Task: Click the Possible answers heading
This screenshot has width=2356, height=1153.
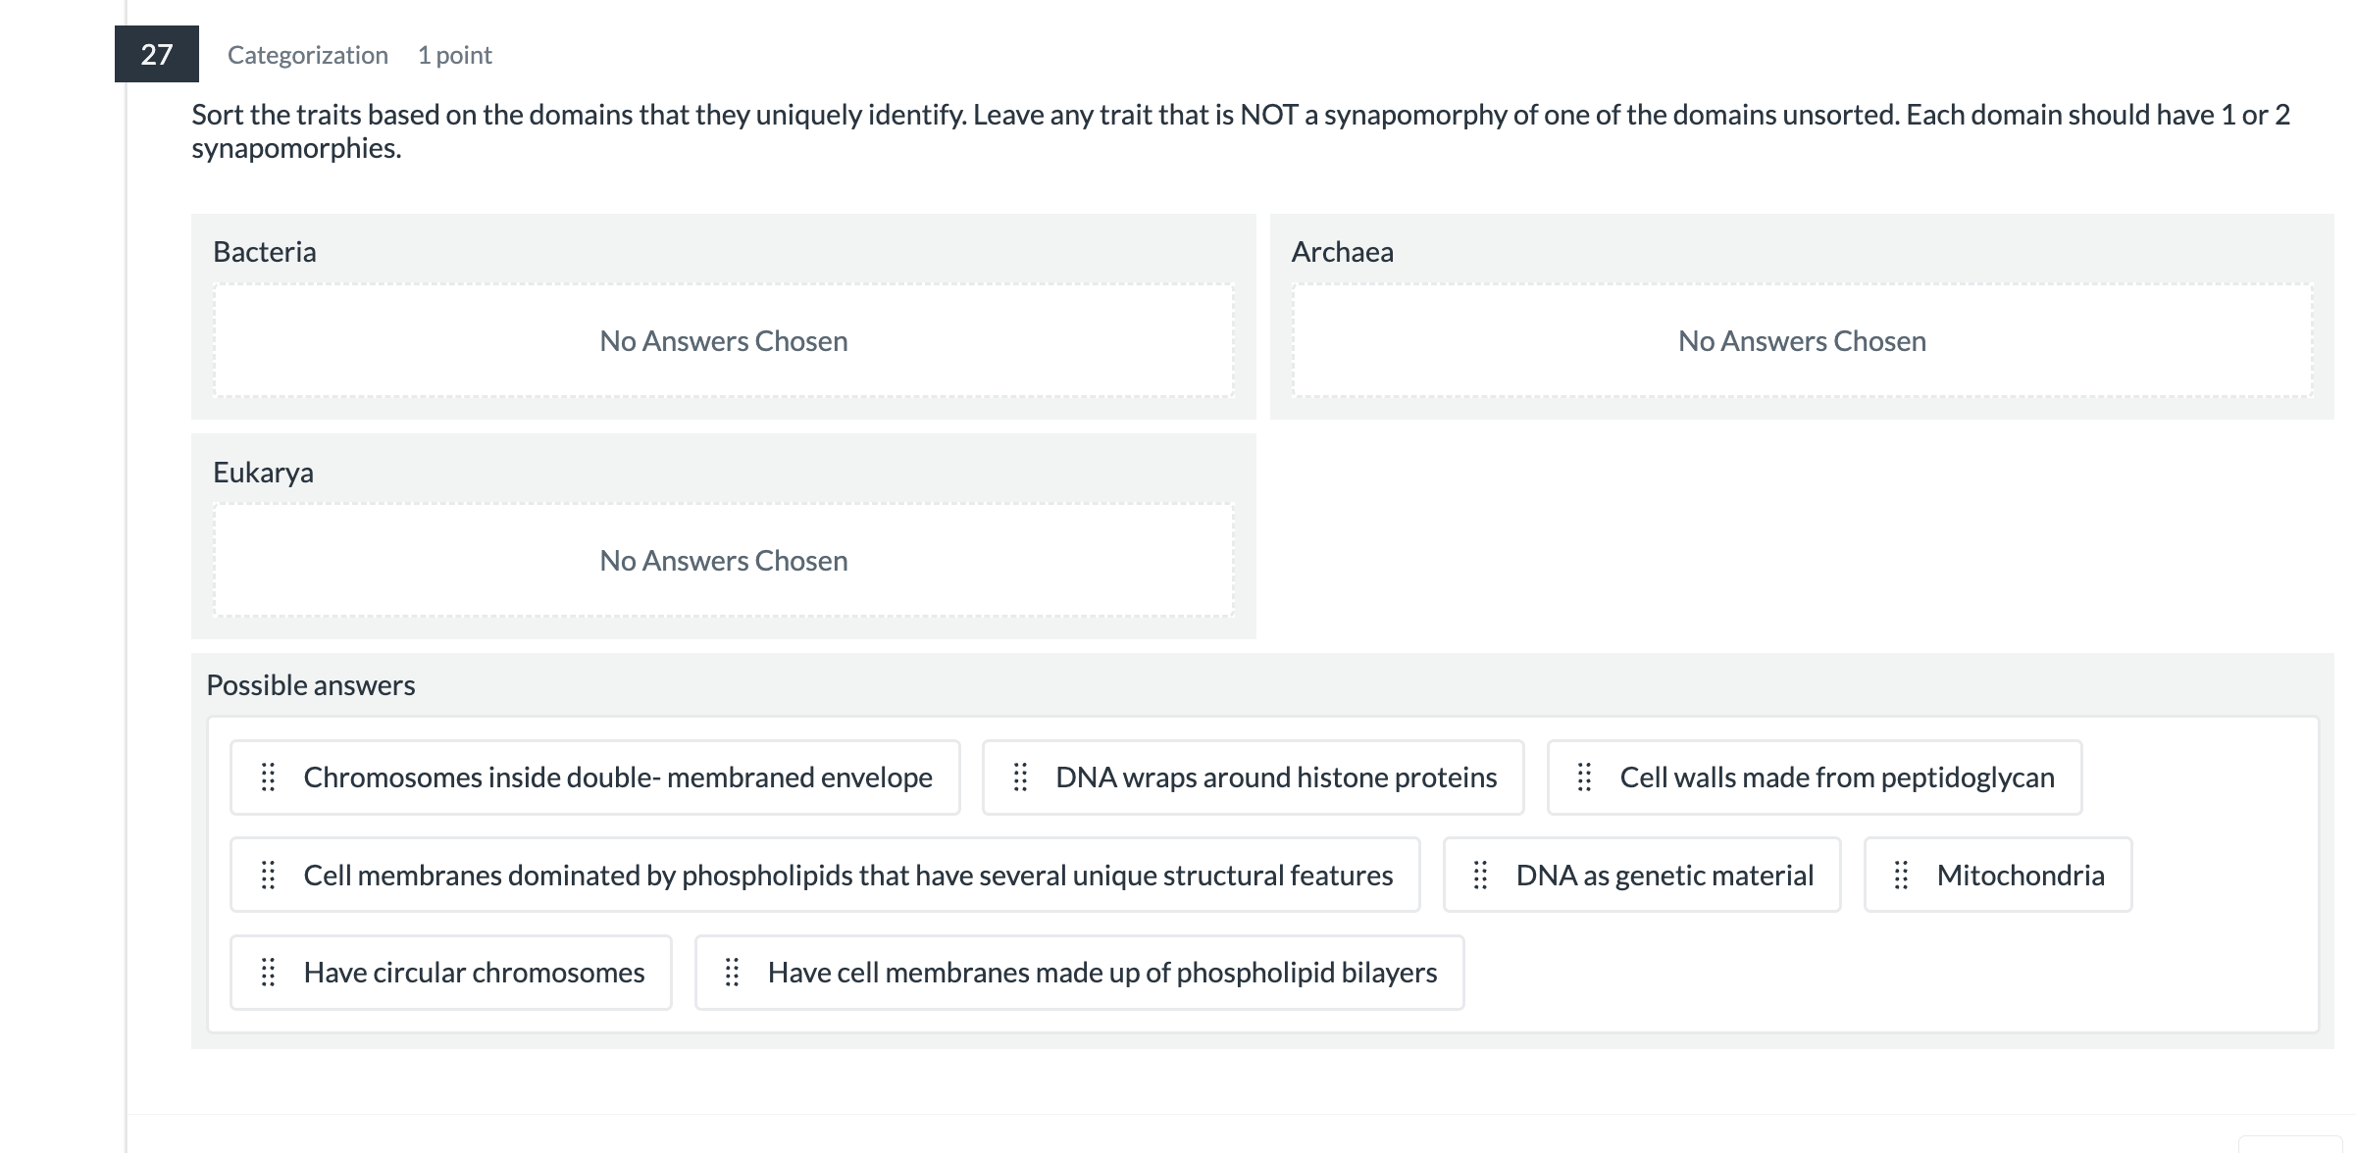Action: click(x=310, y=685)
